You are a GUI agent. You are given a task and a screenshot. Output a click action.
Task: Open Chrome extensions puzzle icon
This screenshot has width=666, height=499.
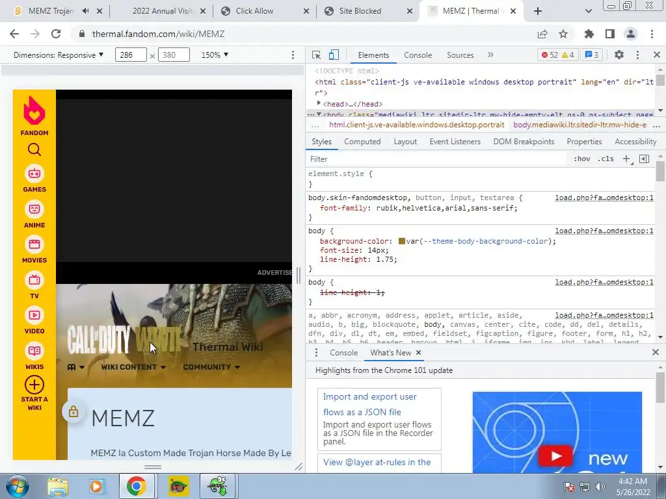589,34
